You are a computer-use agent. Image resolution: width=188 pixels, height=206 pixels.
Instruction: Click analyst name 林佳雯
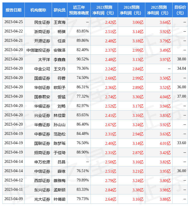click(x=60, y=115)
